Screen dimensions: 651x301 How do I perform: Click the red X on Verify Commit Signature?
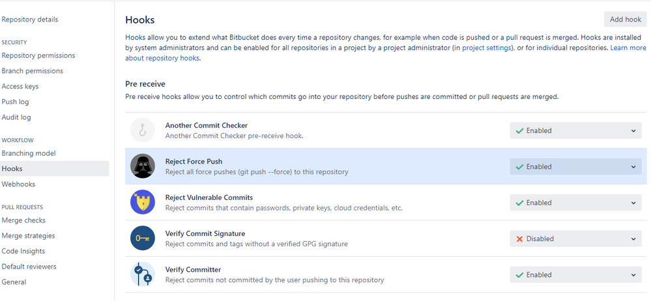click(519, 239)
